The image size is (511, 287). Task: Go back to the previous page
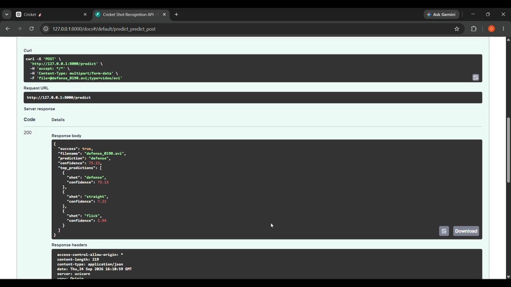click(8, 29)
